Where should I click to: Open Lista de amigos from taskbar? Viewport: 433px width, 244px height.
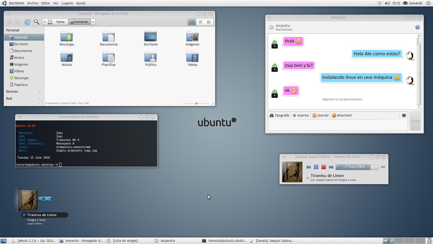[x=123, y=241]
